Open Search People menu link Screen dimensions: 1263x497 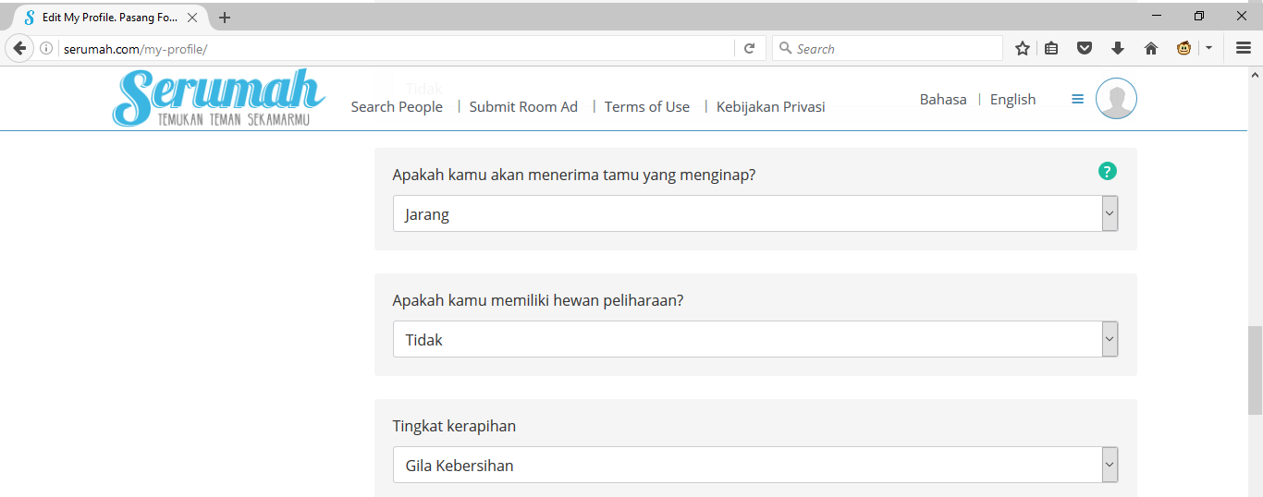[x=397, y=107]
